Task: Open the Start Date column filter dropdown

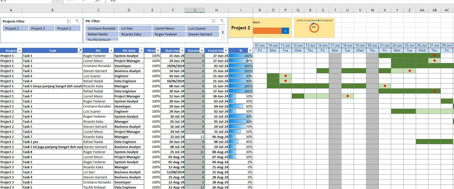Action: pos(182,51)
